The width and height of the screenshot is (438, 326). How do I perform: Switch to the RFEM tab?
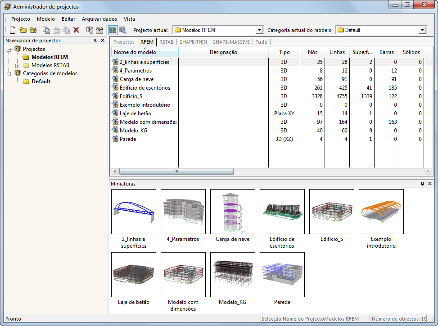click(147, 42)
